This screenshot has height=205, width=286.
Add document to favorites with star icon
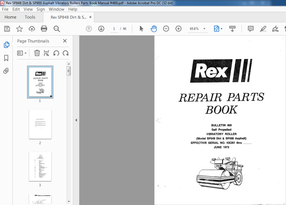click(x=19, y=29)
